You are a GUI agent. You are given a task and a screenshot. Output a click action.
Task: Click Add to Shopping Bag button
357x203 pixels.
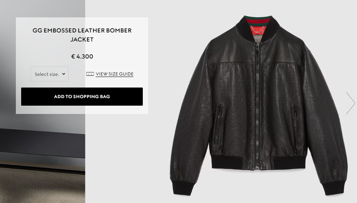point(82,96)
